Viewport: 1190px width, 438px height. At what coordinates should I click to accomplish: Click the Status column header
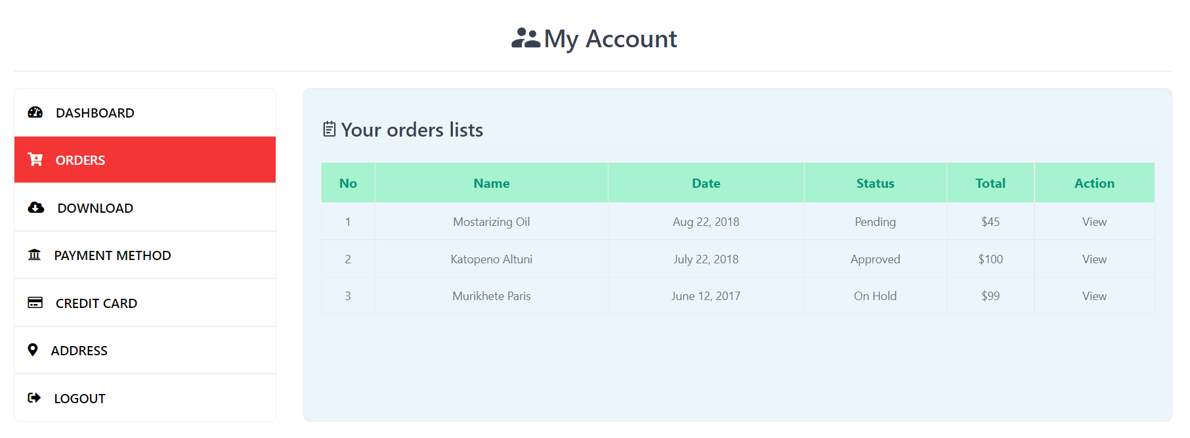pos(875,183)
